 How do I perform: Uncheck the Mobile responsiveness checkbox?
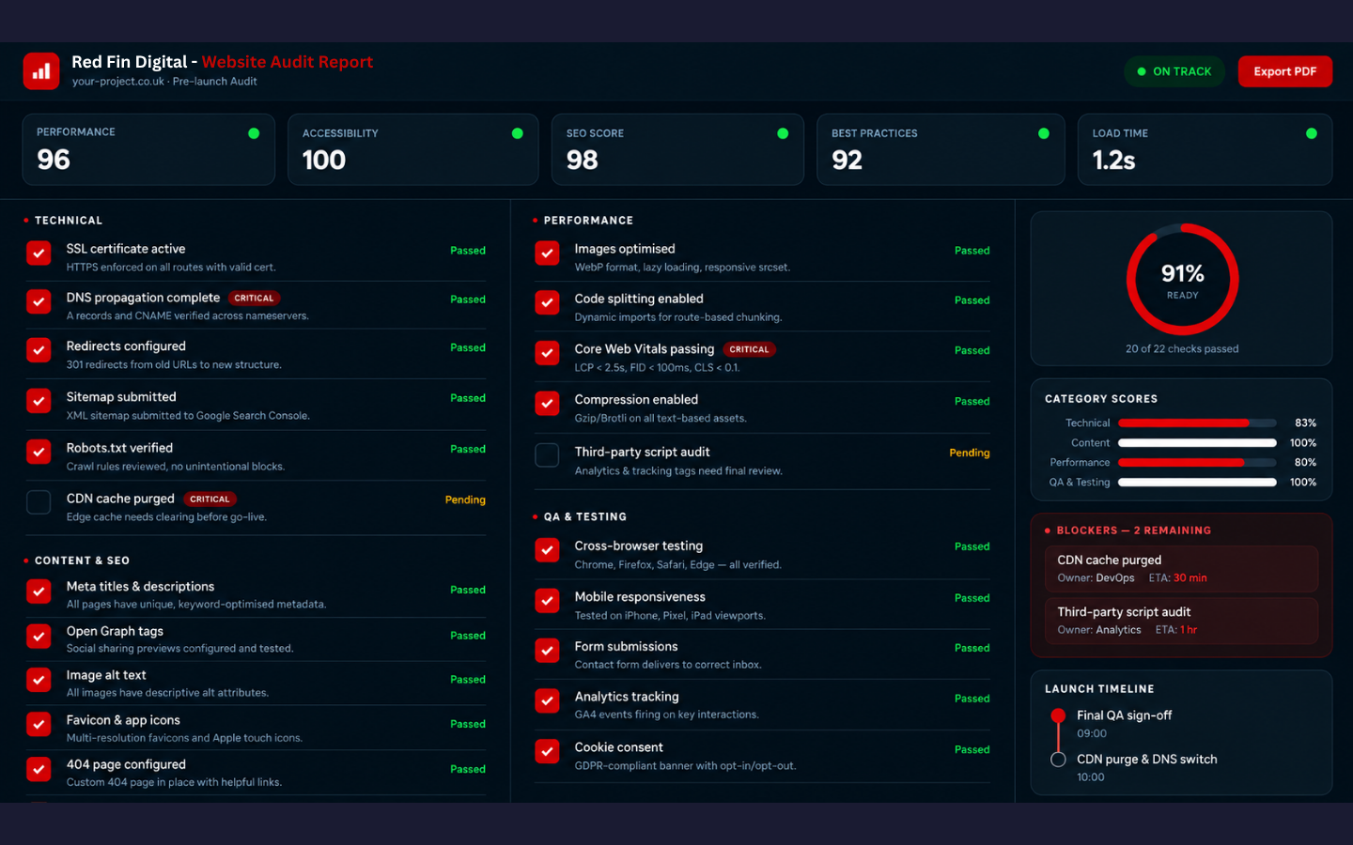(547, 601)
